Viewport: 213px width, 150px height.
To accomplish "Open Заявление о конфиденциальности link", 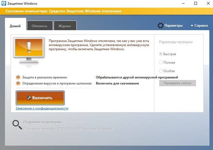I will coord(42,108).
